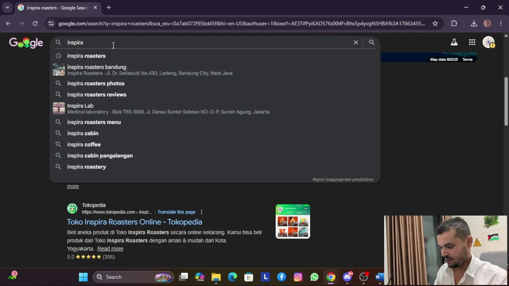Open Search Labs flask icon
This screenshot has height=286, width=509.
454,42
